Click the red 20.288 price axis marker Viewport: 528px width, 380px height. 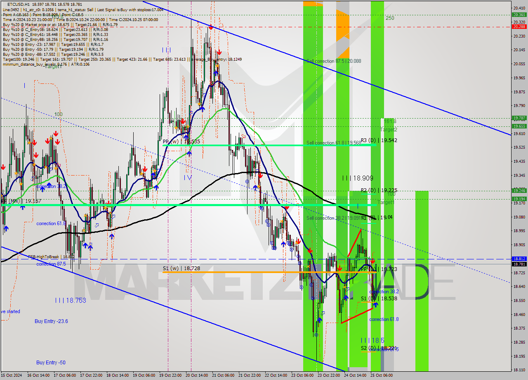tap(519, 26)
